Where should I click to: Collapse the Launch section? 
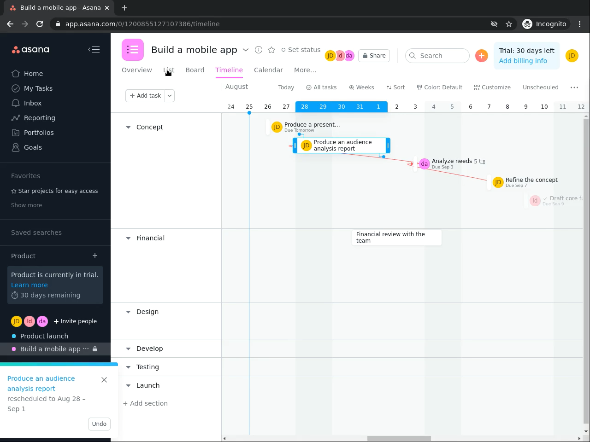tap(128, 386)
